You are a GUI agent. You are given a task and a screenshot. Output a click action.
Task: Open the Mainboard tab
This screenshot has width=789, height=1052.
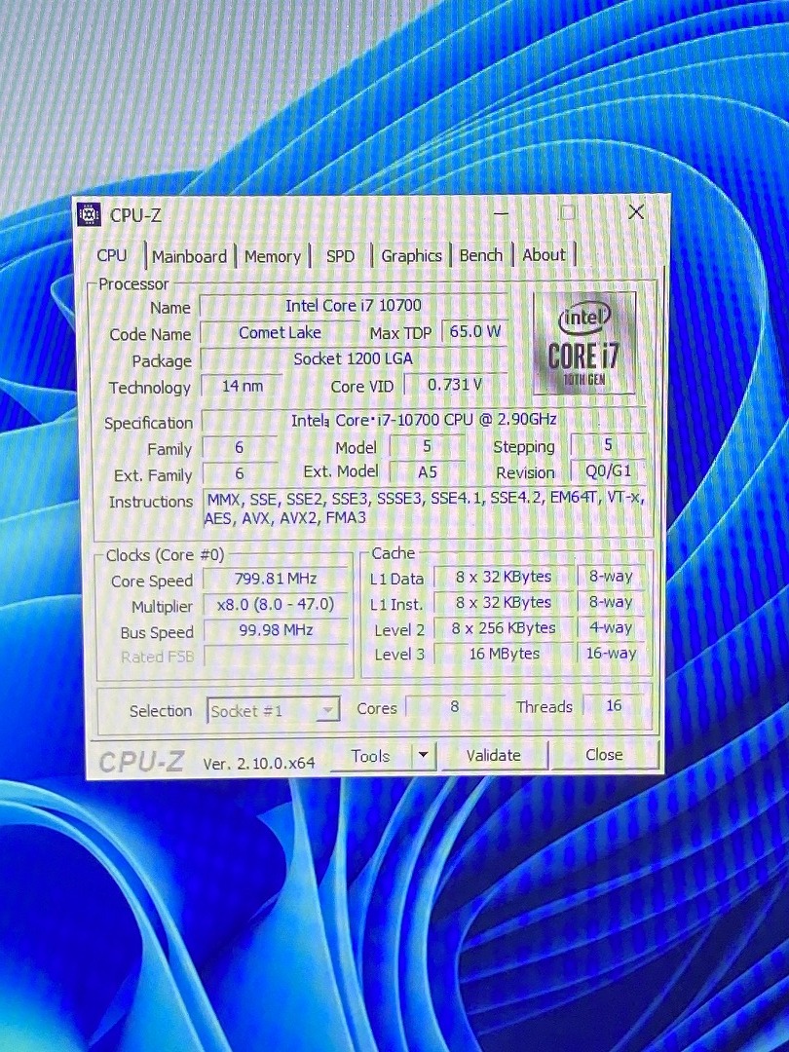click(189, 256)
